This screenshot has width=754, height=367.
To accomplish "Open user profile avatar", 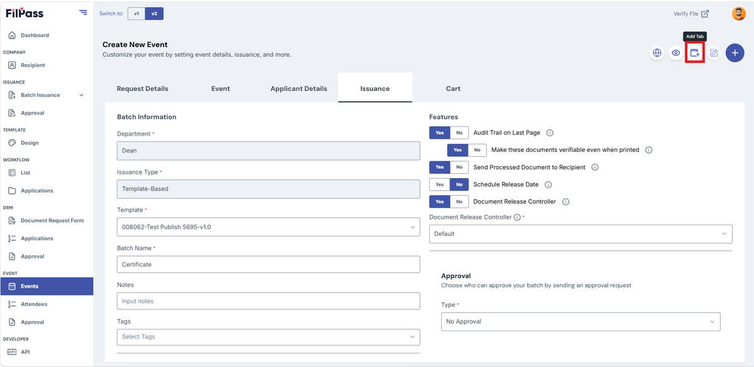I will click(738, 14).
